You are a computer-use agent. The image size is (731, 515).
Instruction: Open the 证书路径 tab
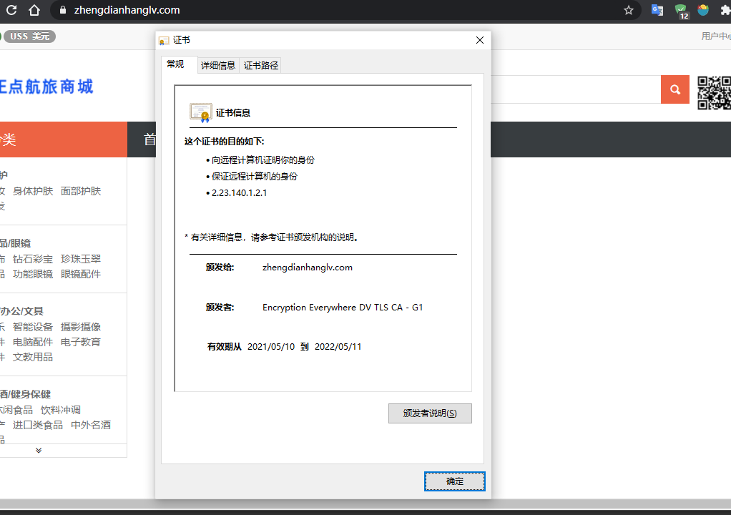(x=261, y=65)
